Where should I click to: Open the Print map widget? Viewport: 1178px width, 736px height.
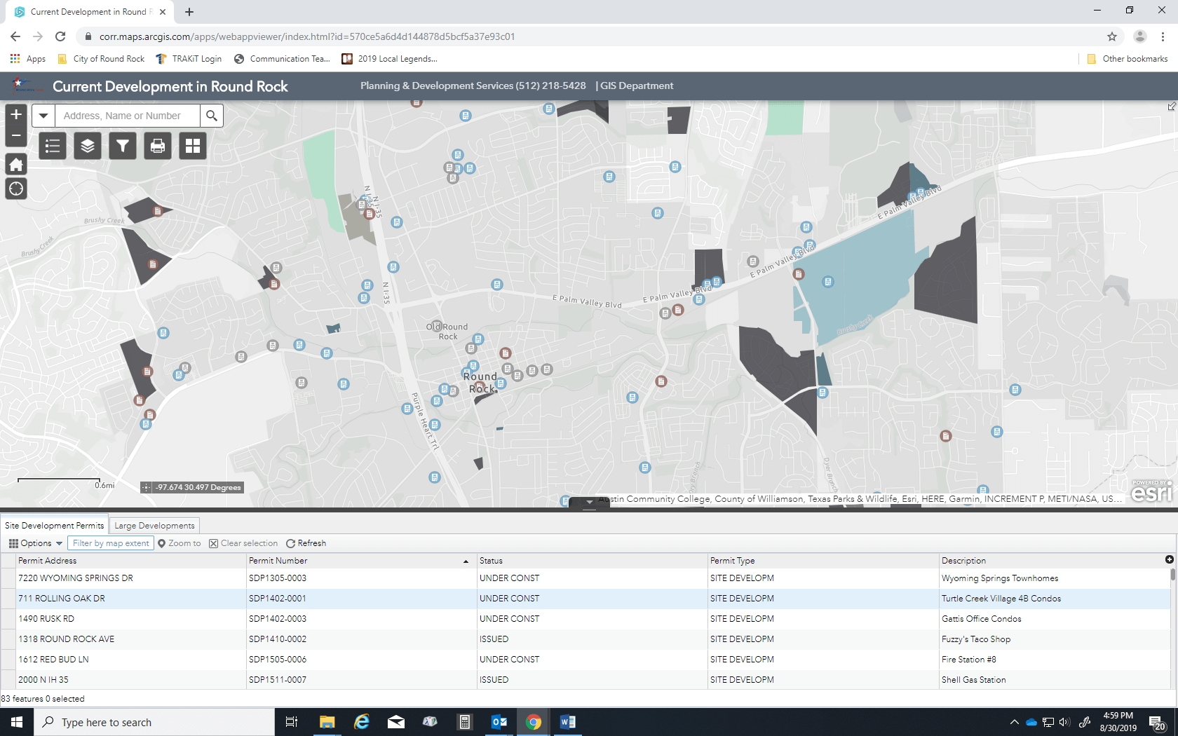(x=158, y=146)
